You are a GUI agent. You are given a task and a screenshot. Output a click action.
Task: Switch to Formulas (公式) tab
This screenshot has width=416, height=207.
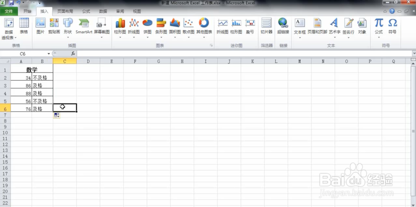(x=86, y=11)
